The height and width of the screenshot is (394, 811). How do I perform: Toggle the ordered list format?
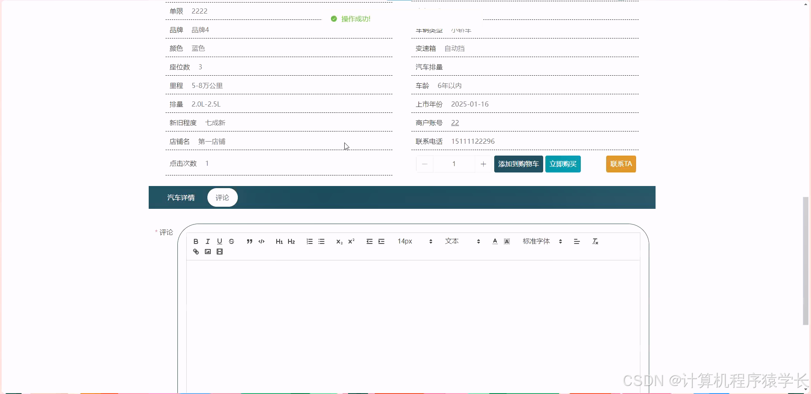309,241
